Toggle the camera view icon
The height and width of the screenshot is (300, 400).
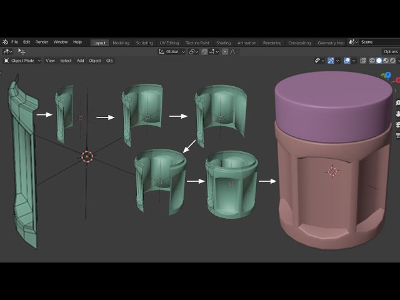coord(397,125)
